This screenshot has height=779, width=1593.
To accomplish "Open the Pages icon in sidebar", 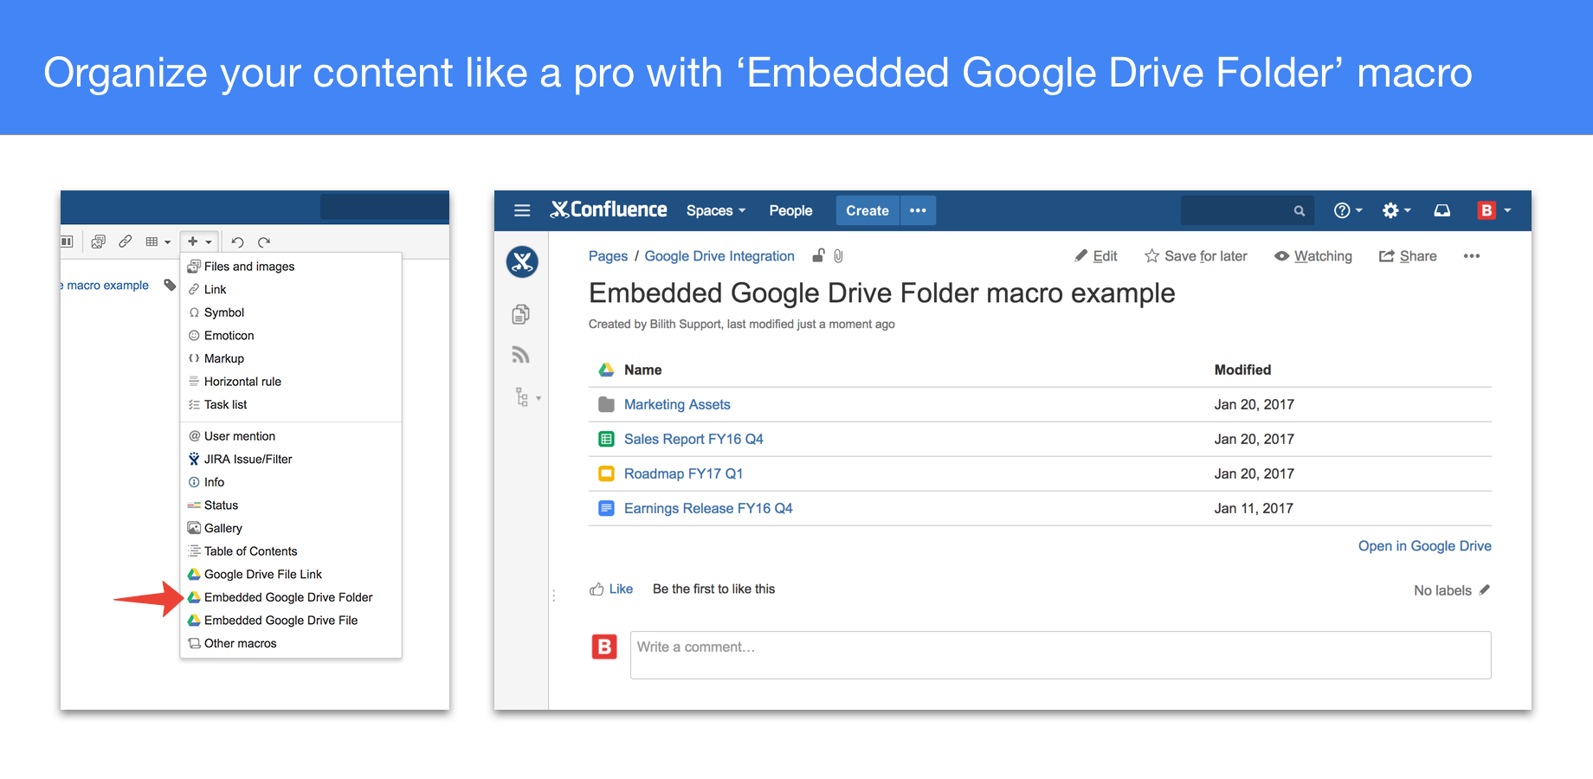I will point(520,314).
